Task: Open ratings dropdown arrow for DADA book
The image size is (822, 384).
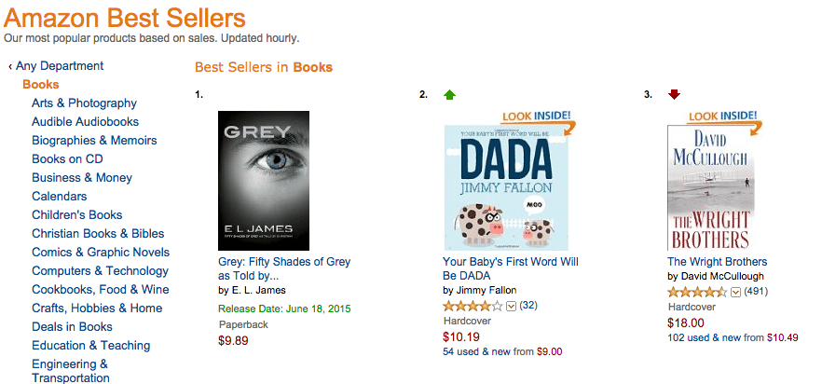Action: click(x=511, y=306)
